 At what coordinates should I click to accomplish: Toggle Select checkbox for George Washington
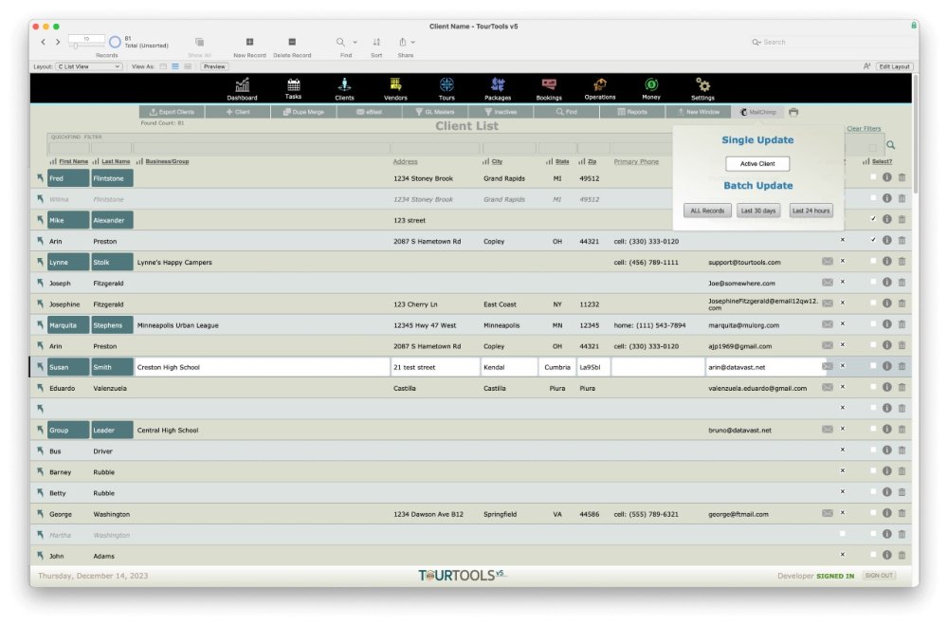[873, 513]
